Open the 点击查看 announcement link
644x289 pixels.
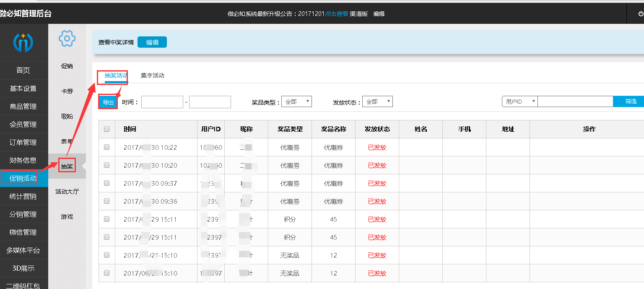(x=337, y=14)
